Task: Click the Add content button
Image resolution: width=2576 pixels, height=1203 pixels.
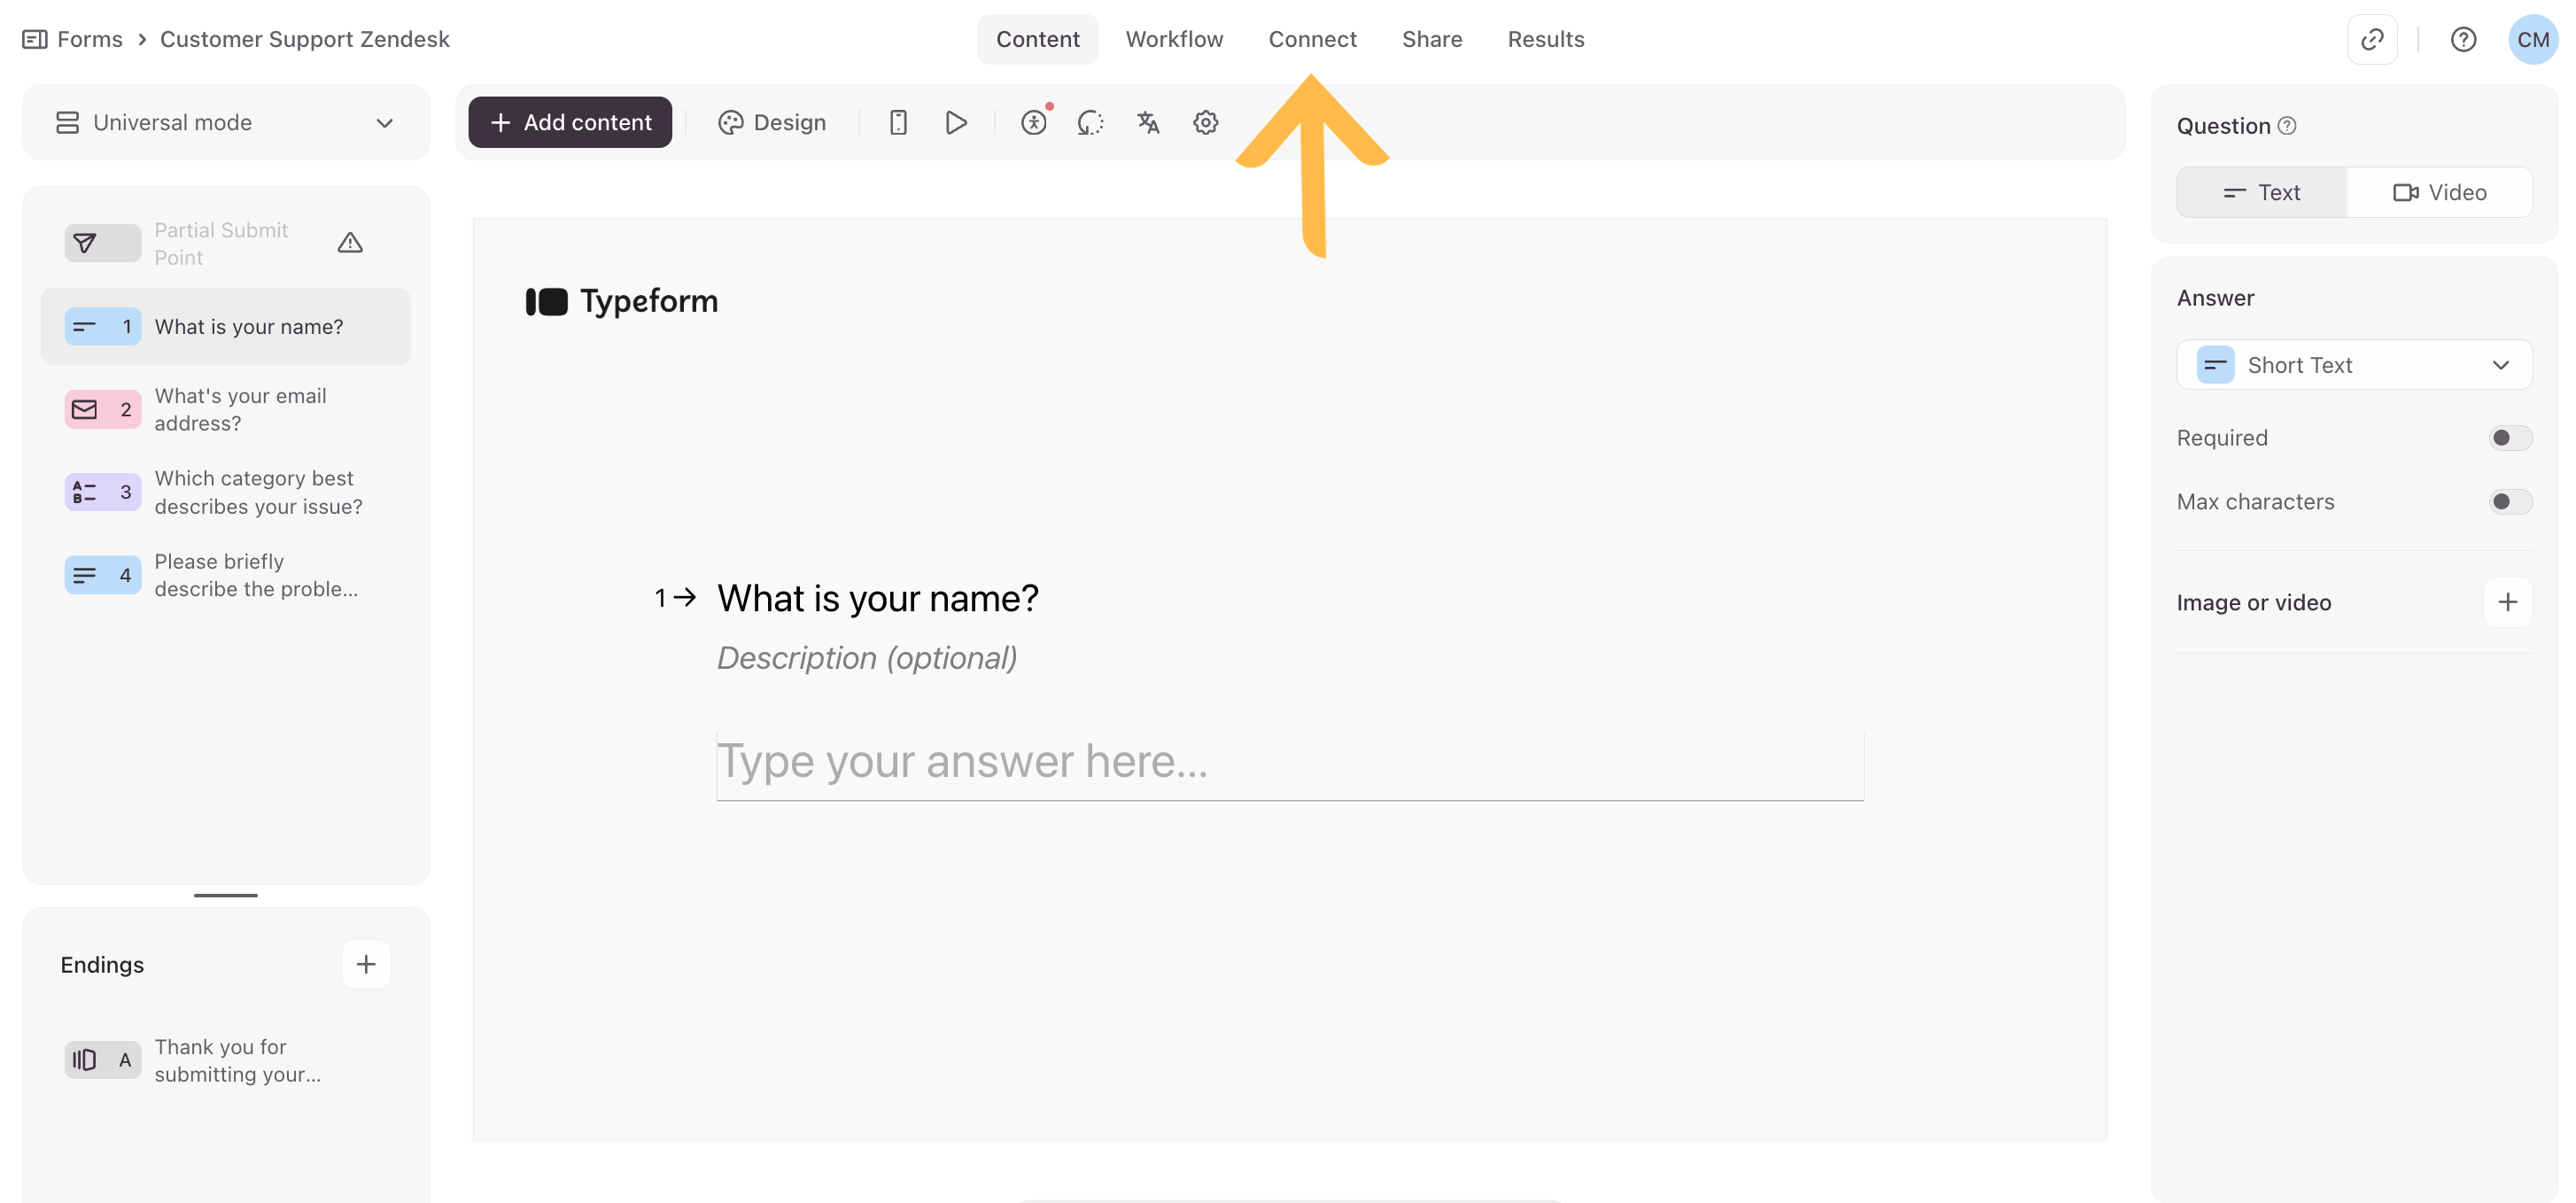Action: pos(570,122)
